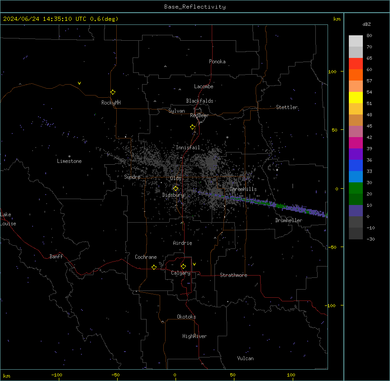Click the Calgary city label

181,273
